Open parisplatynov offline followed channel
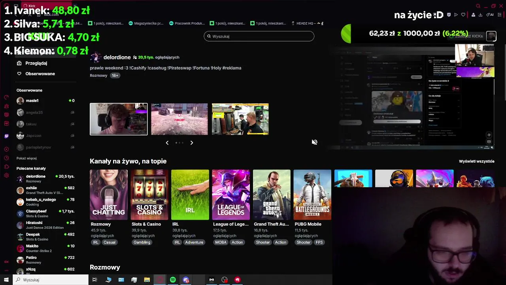Image resolution: width=506 pixels, height=285 pixels. point(45,147)
